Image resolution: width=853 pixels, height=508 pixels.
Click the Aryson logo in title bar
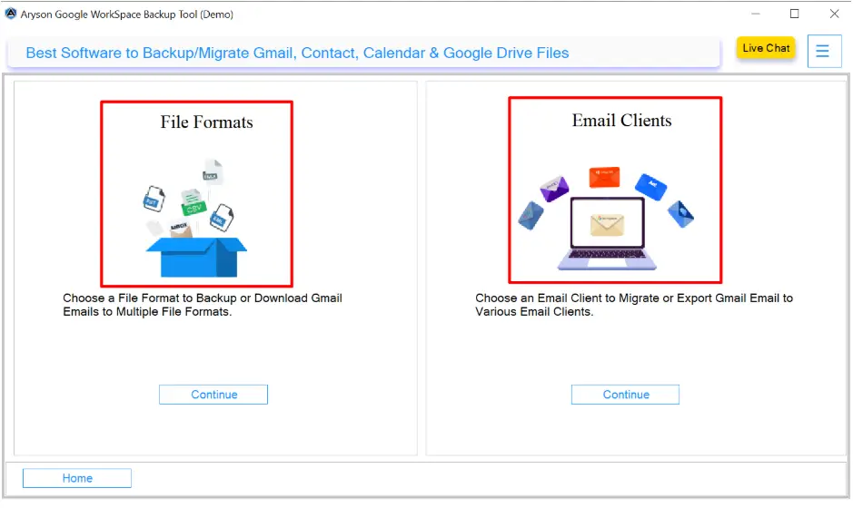[x=11, y=14]
